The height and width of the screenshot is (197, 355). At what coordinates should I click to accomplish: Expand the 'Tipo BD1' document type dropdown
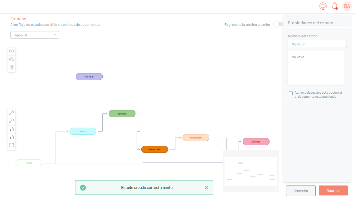35,35
